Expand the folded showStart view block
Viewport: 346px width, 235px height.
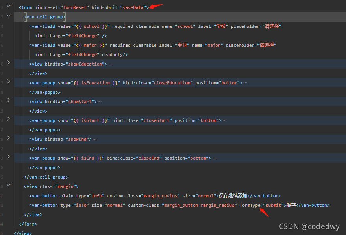(x=8, y=100)
